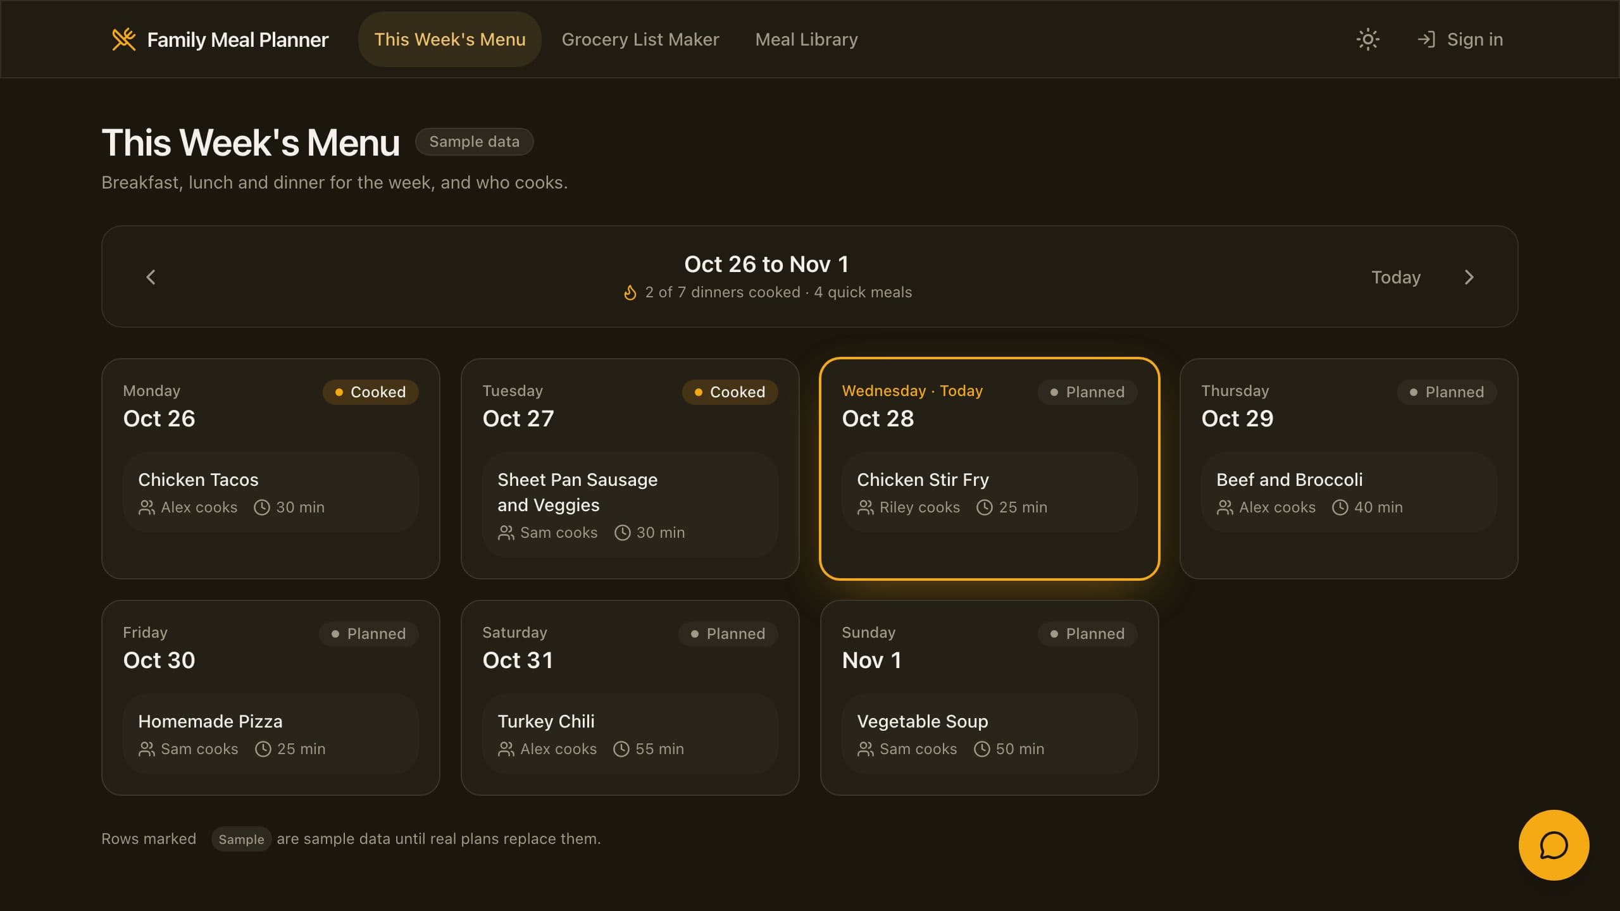Click Planned status on Saturday Oct 31
Viewport: 1620px width, 911px height.
coord(728,634)
